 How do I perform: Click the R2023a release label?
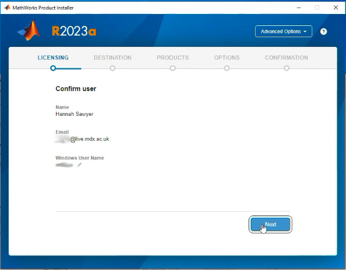74,31
